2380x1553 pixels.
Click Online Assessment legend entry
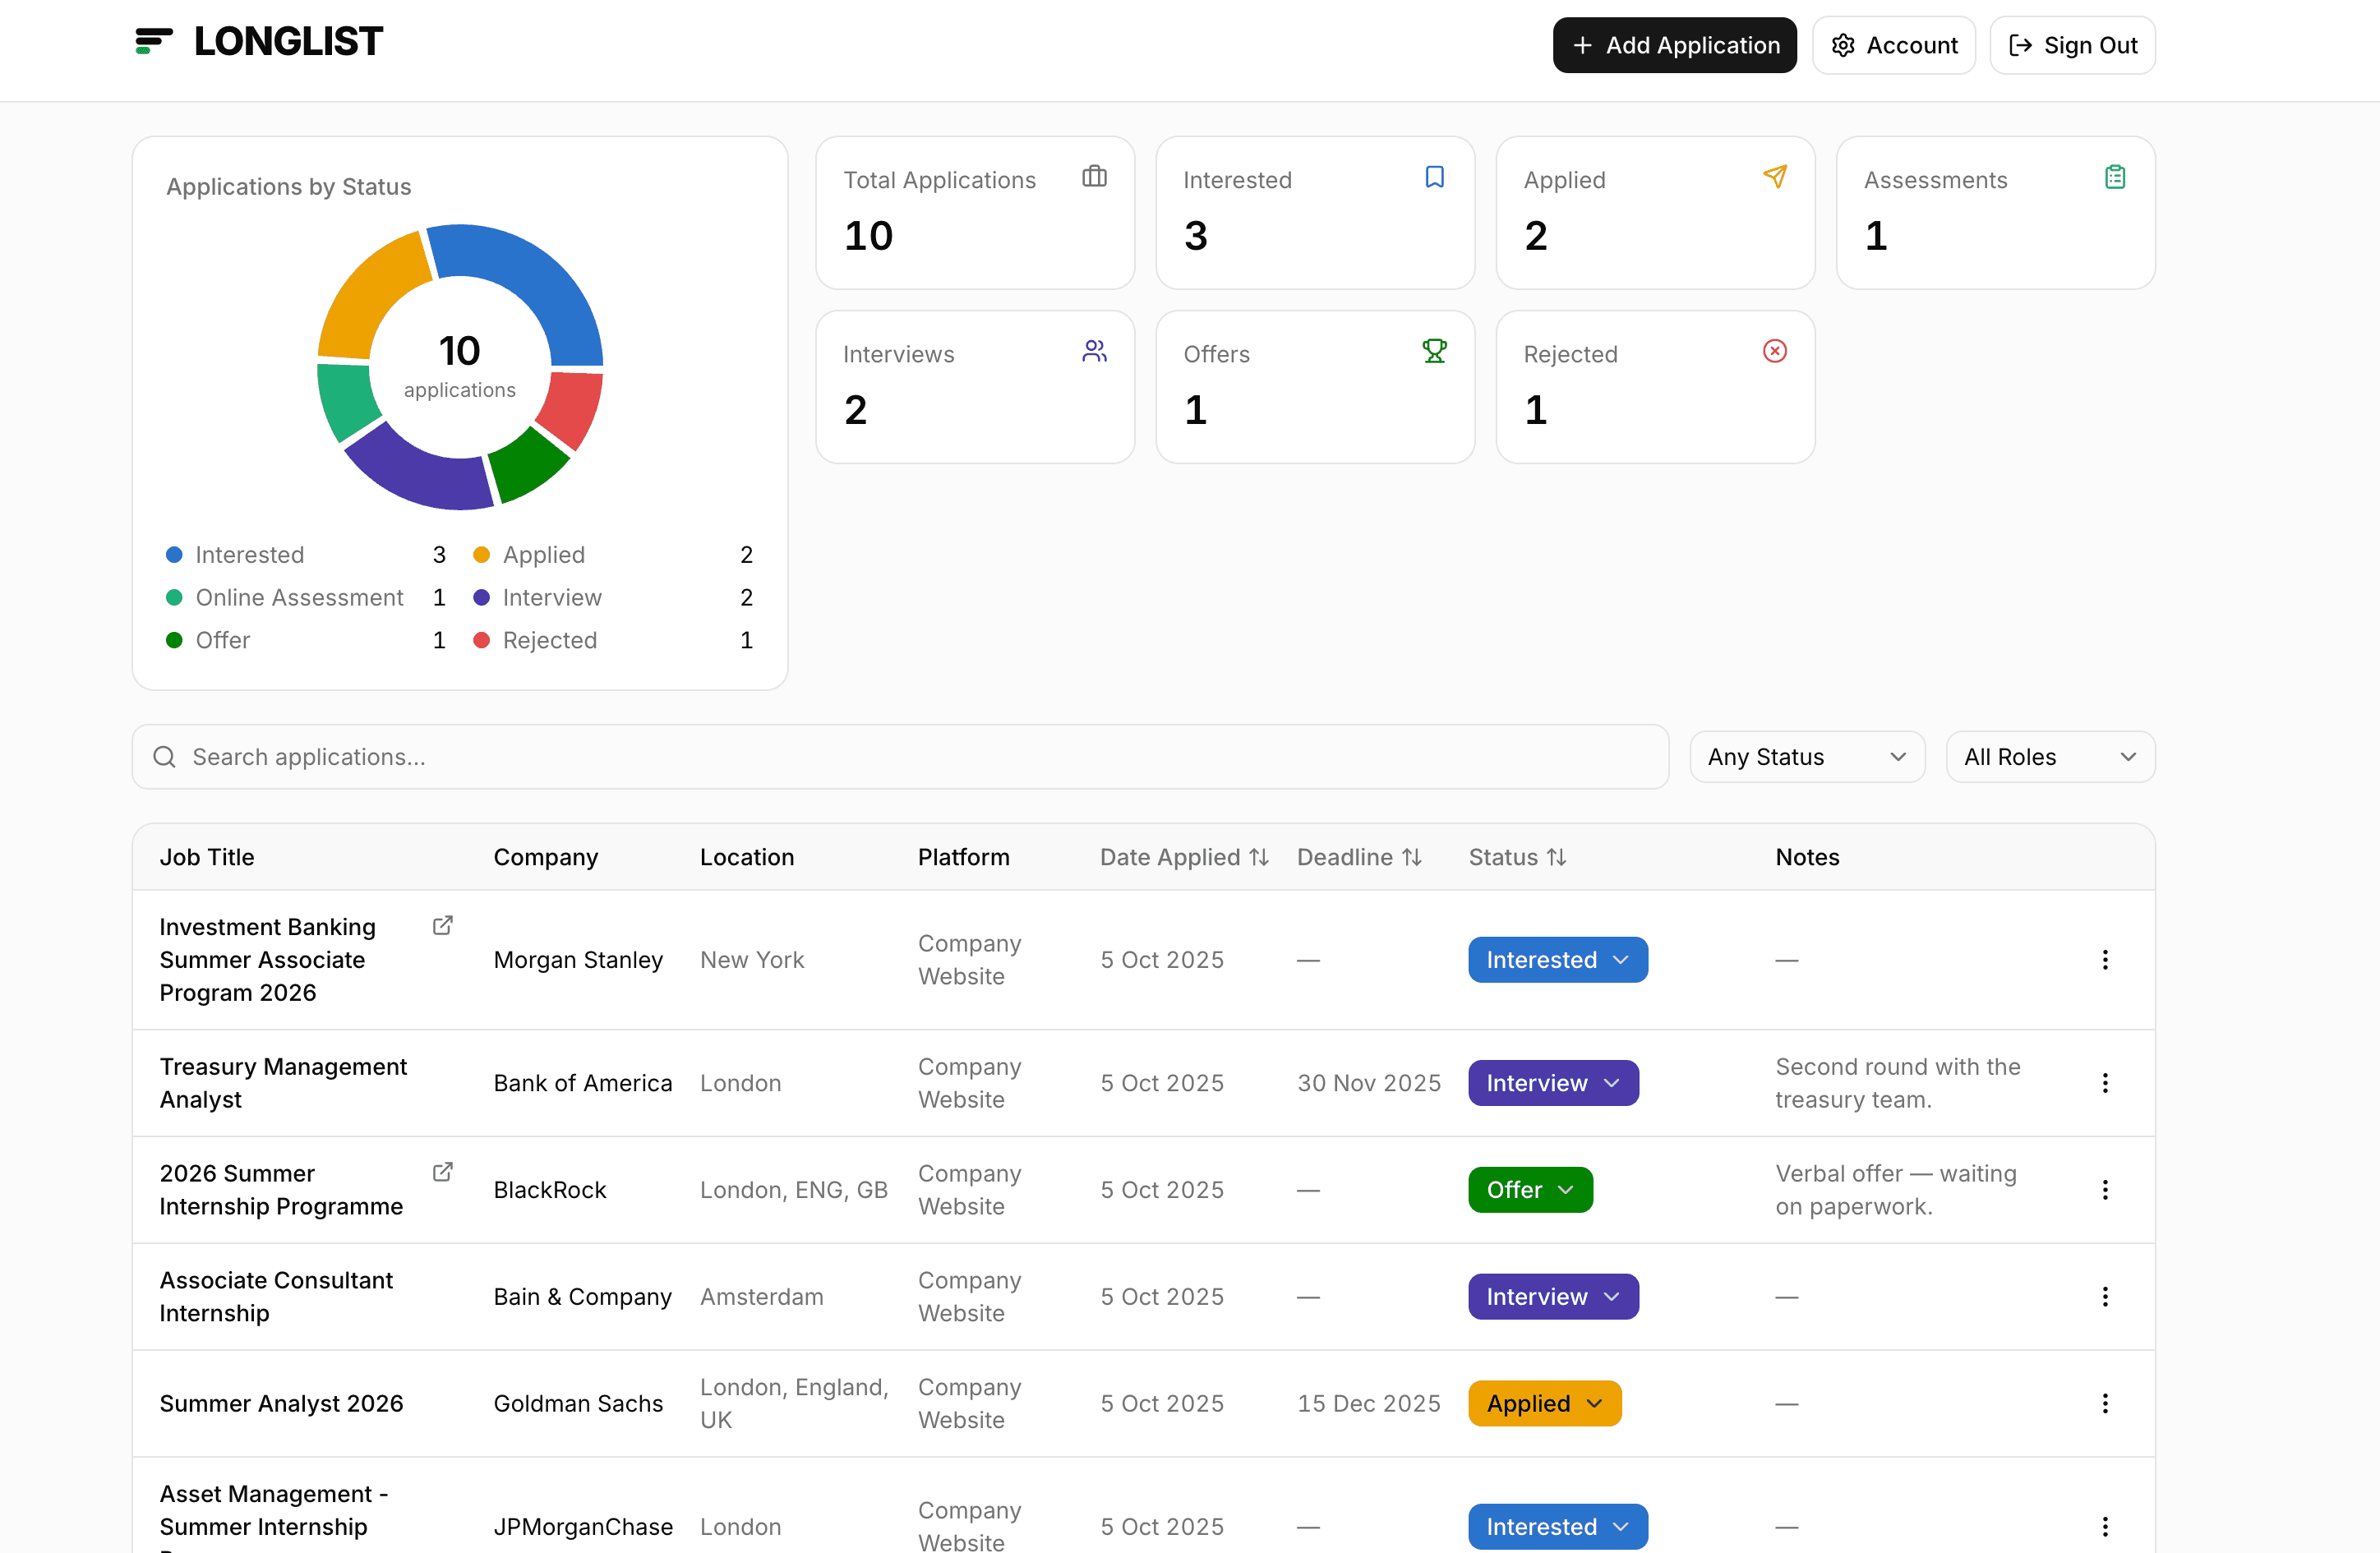[305, 598]
